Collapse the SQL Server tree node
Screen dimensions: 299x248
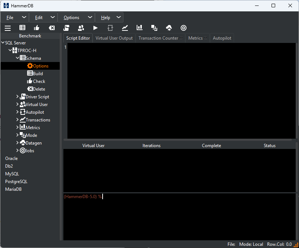[x=3, y=43]
